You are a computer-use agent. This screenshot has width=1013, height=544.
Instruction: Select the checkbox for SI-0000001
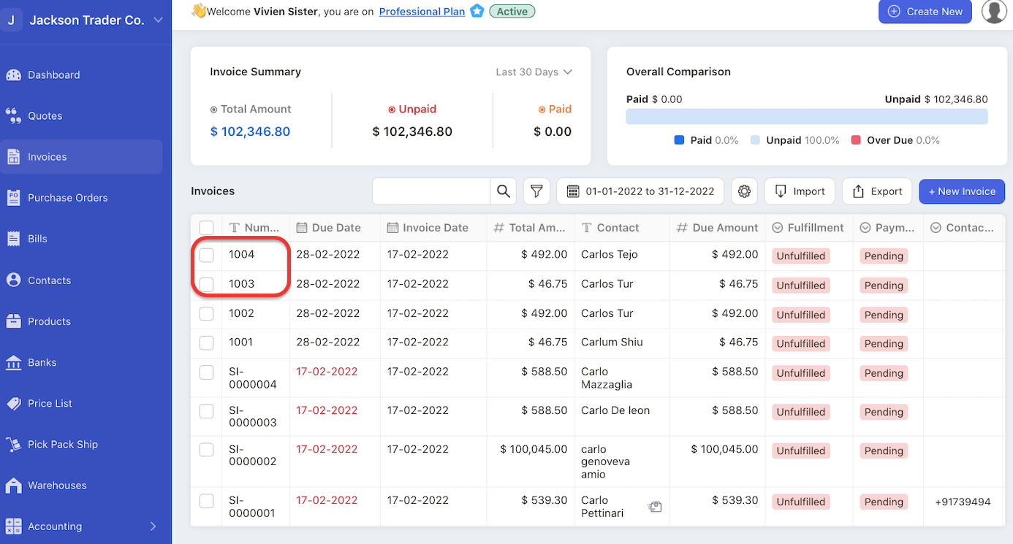tap(207, 500)
